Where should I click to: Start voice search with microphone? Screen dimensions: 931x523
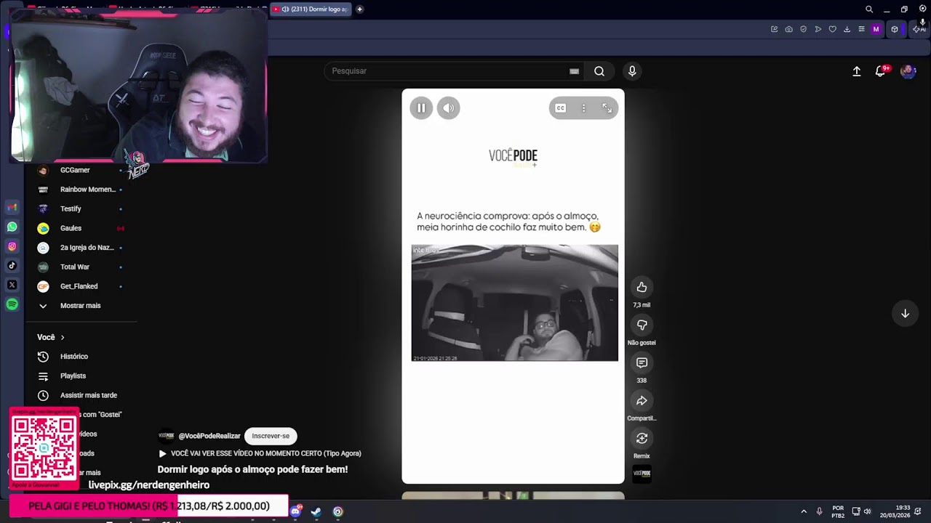point(632,71)
